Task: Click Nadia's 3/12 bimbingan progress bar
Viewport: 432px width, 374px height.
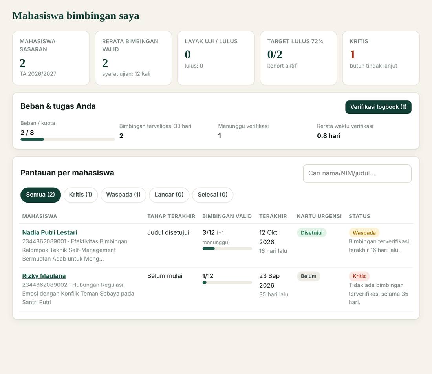Action: pyautogui.click(x=227, y=249)
